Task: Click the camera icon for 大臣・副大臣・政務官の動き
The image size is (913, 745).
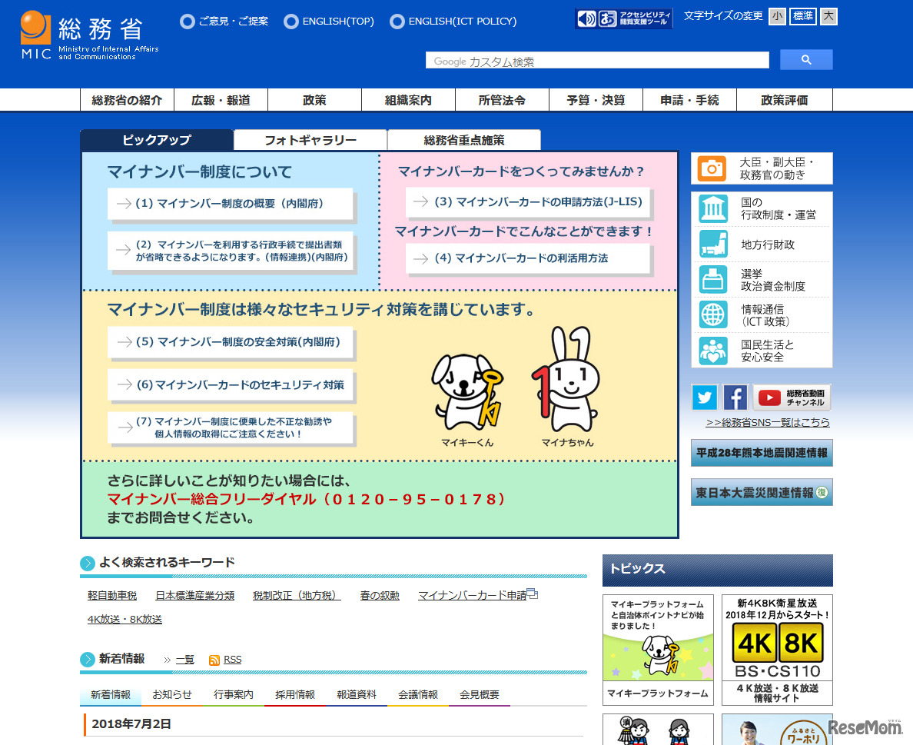Action: (712, 168)
